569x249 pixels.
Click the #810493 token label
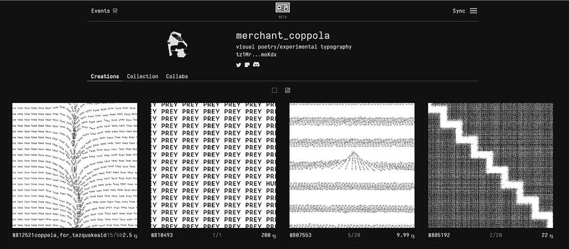162,235
